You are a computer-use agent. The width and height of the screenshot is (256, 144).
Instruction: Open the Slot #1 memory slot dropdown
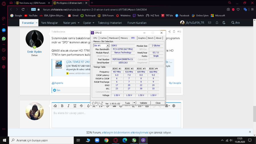pos(101,46)
